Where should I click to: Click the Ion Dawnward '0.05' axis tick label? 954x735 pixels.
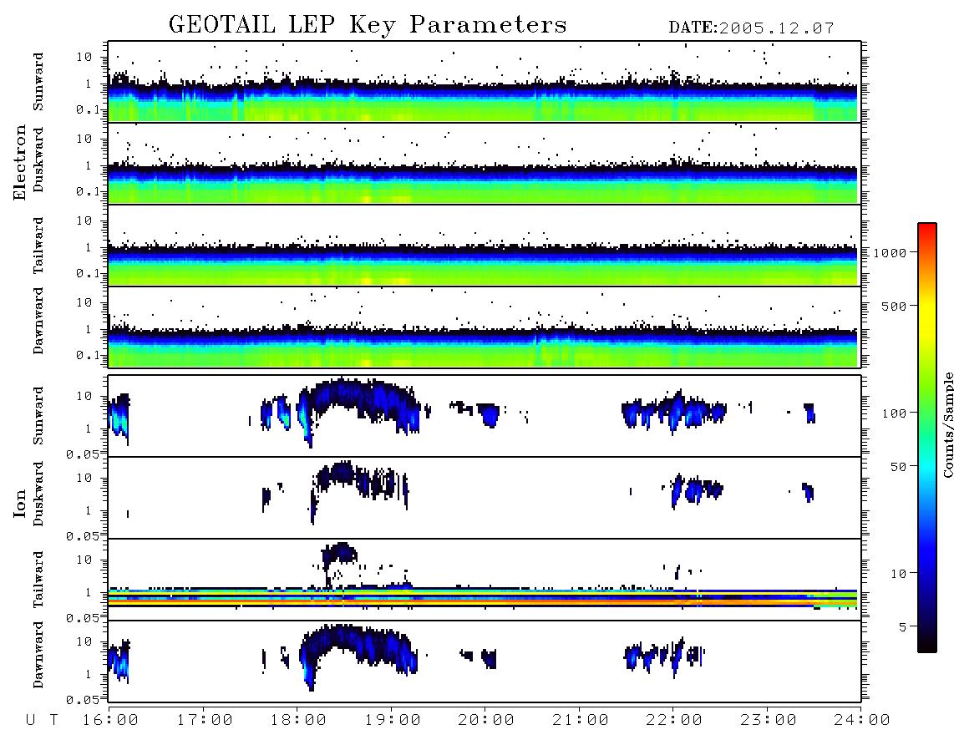point(83,700)
